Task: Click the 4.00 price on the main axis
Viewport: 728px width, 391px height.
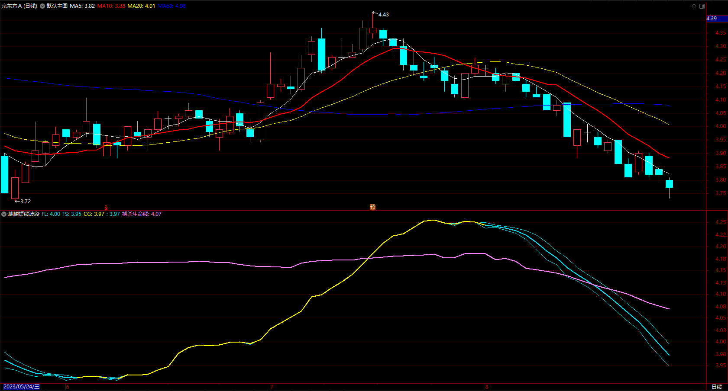Action: pos(721,126)
